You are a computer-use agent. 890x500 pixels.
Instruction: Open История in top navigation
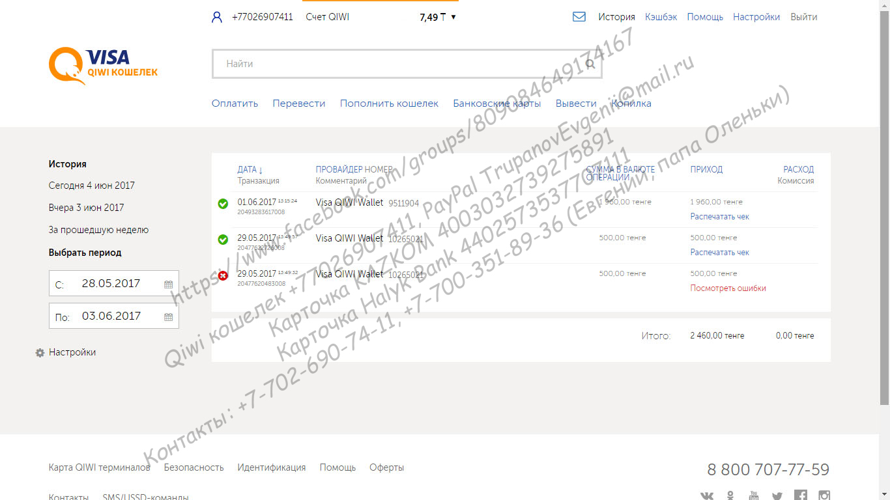(616, 17)
